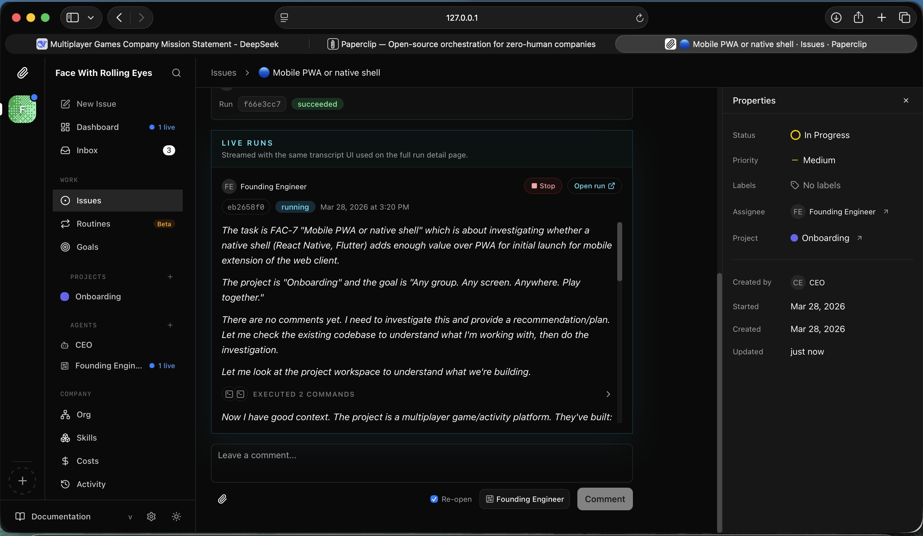
Task: Open Costs from the Company section
Action: point(87,461)
